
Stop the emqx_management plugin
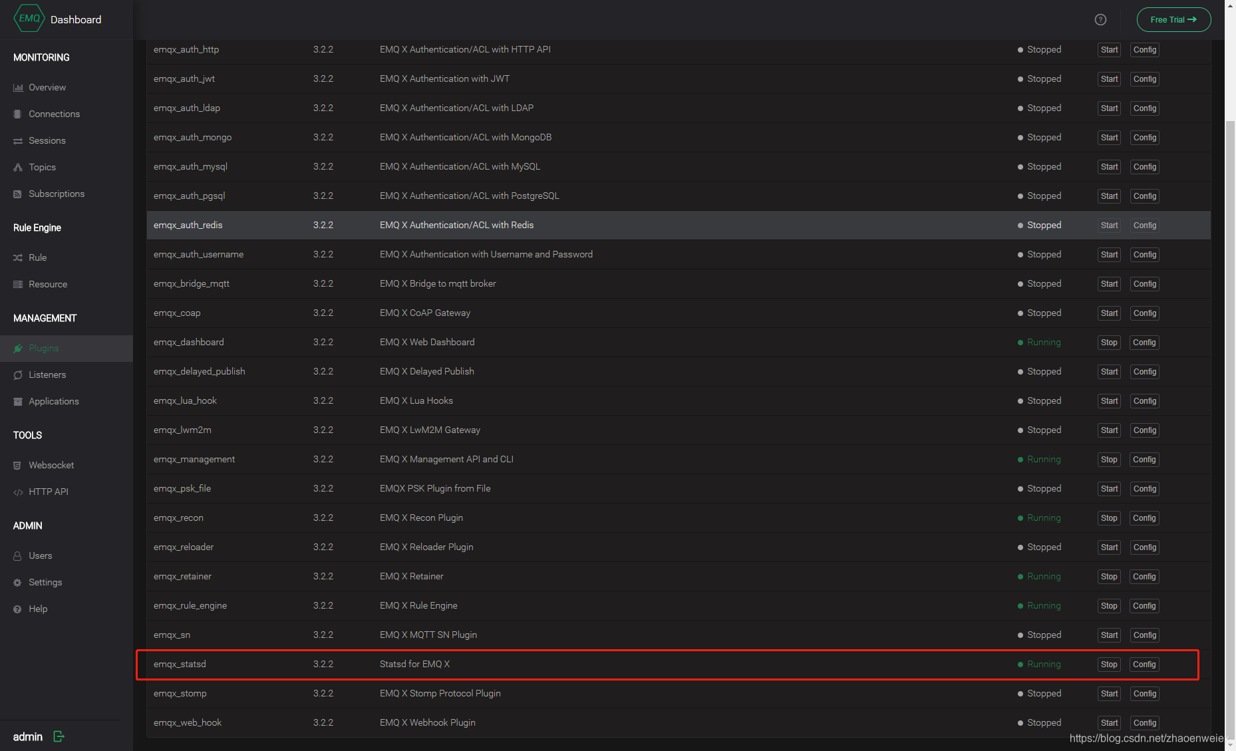click(1109, 460)
